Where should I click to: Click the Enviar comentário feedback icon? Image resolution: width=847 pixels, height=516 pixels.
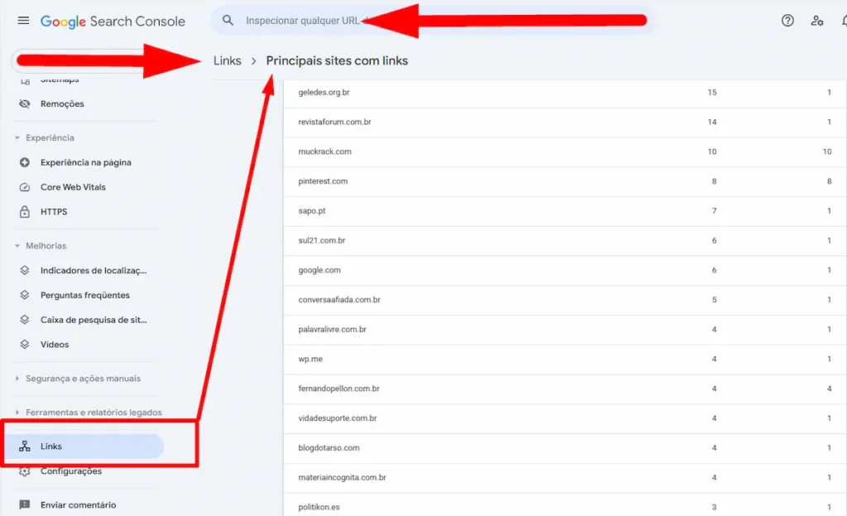pos(25,504)
